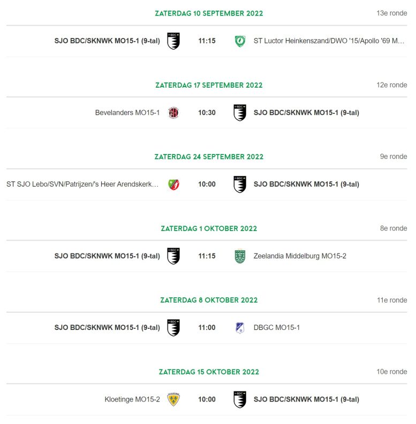Click the yellow Kloetinge club crest
Image resolution: width=416 pixels, height=424 pixels.
point(173,399)
